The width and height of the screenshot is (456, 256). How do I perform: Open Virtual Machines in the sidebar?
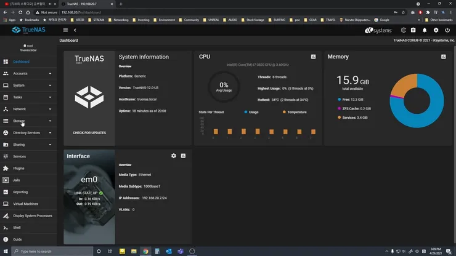point(28,204)
